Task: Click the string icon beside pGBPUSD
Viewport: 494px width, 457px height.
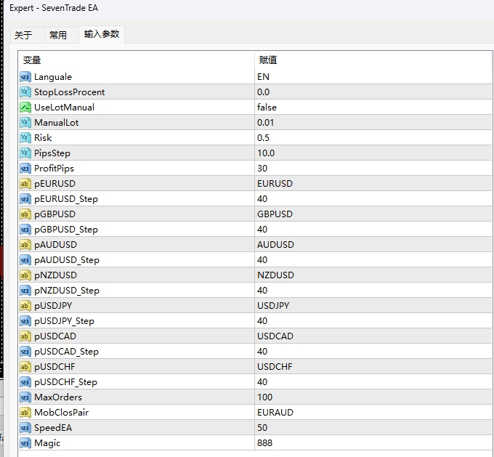Action: tap(25, 214)
